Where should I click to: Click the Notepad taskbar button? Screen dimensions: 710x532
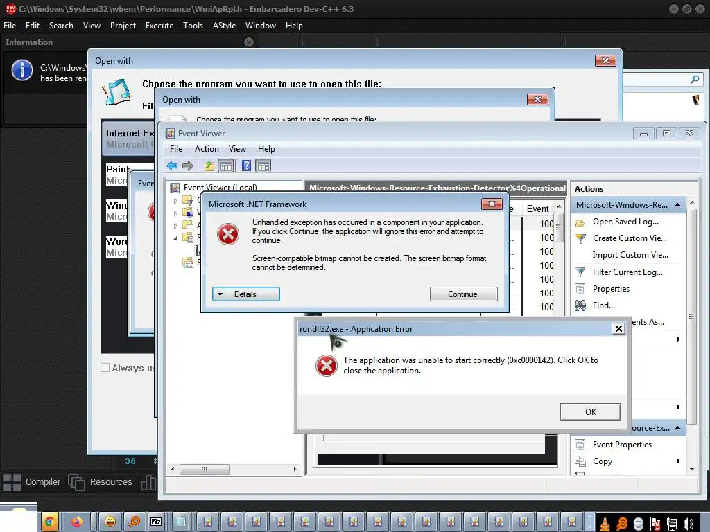coord(180,522)
